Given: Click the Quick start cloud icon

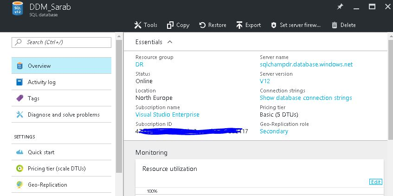Looking at the screenshot, I should click(x=19, y=152).
